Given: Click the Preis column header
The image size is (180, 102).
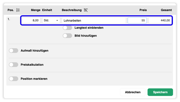Looking at the screenshot, I should tap(143, 10).
